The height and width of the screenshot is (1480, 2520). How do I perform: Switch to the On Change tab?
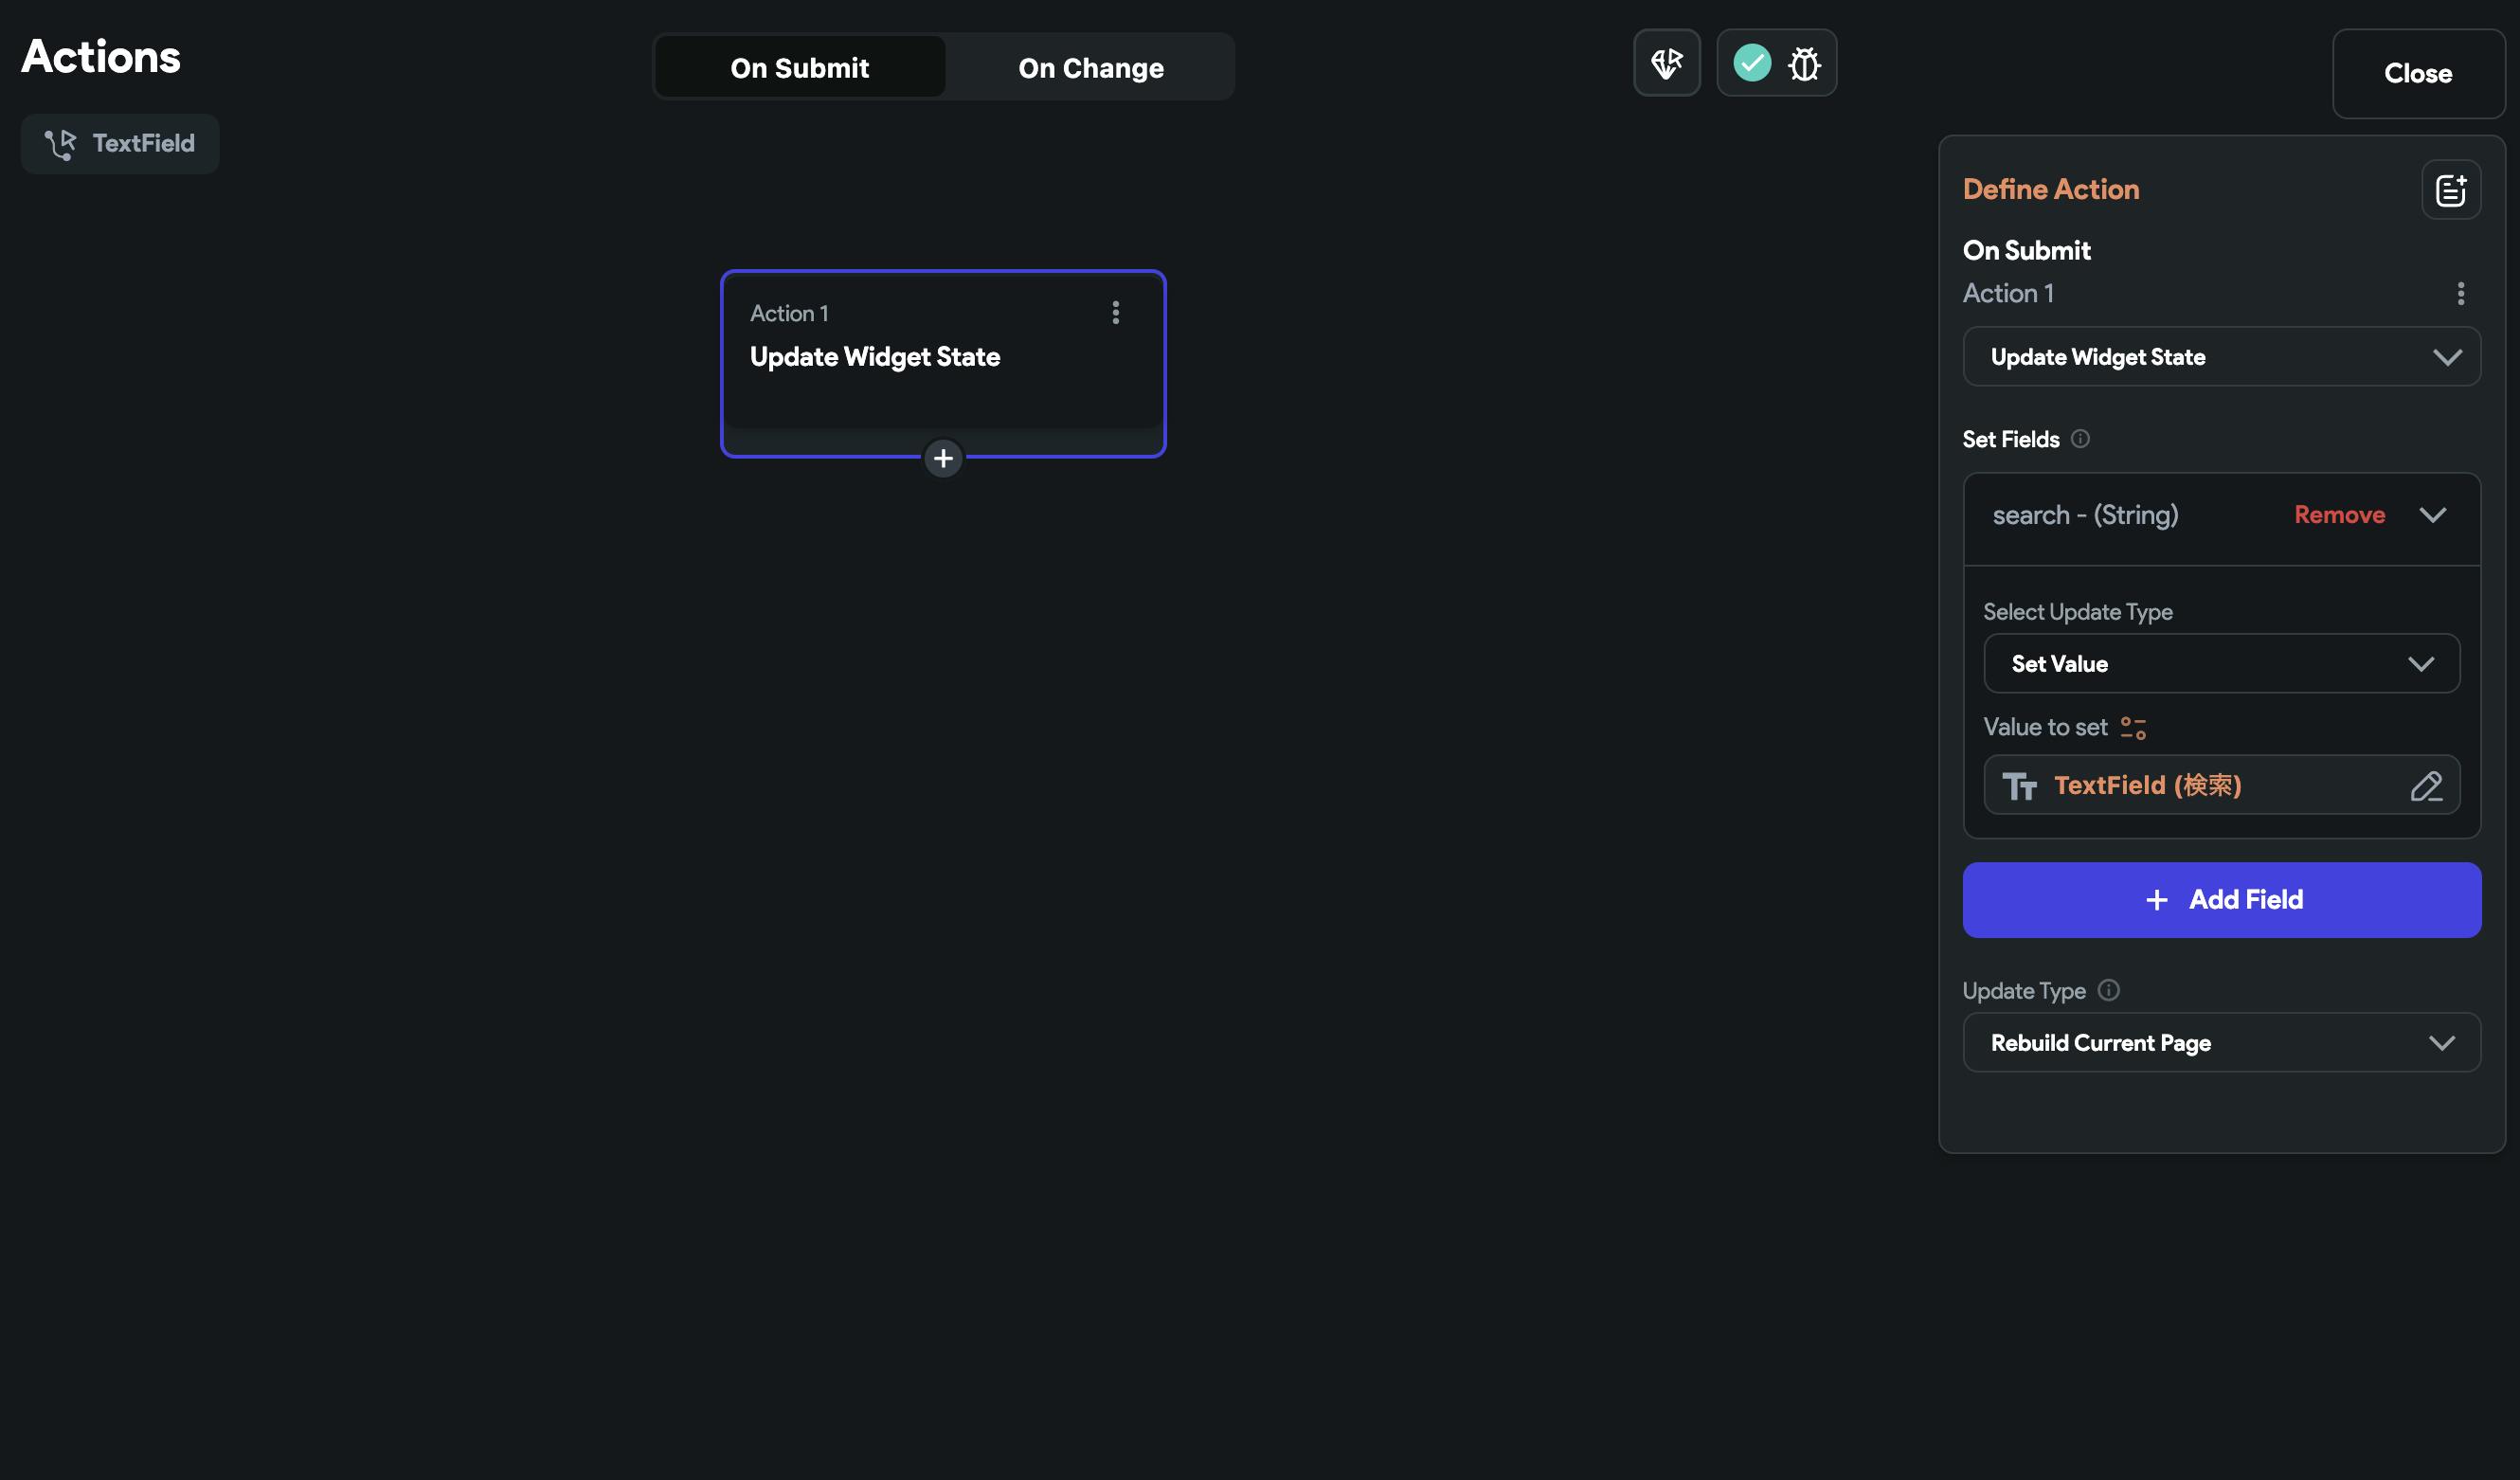coord(1090,68)
